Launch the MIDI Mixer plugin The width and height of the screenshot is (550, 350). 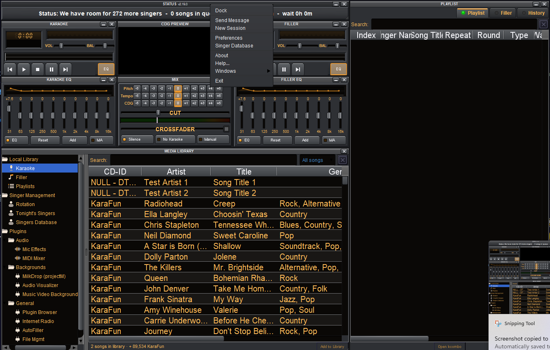[34, 258]
